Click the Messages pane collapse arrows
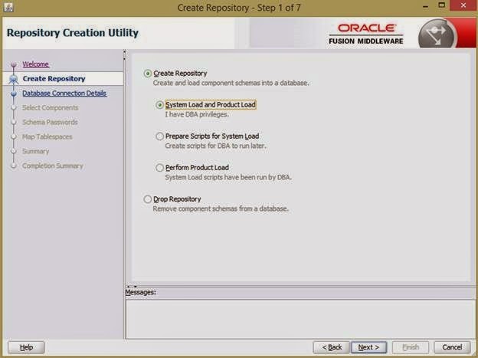The width and height of the screenshot is (478, 358). (x=132, y=286)
